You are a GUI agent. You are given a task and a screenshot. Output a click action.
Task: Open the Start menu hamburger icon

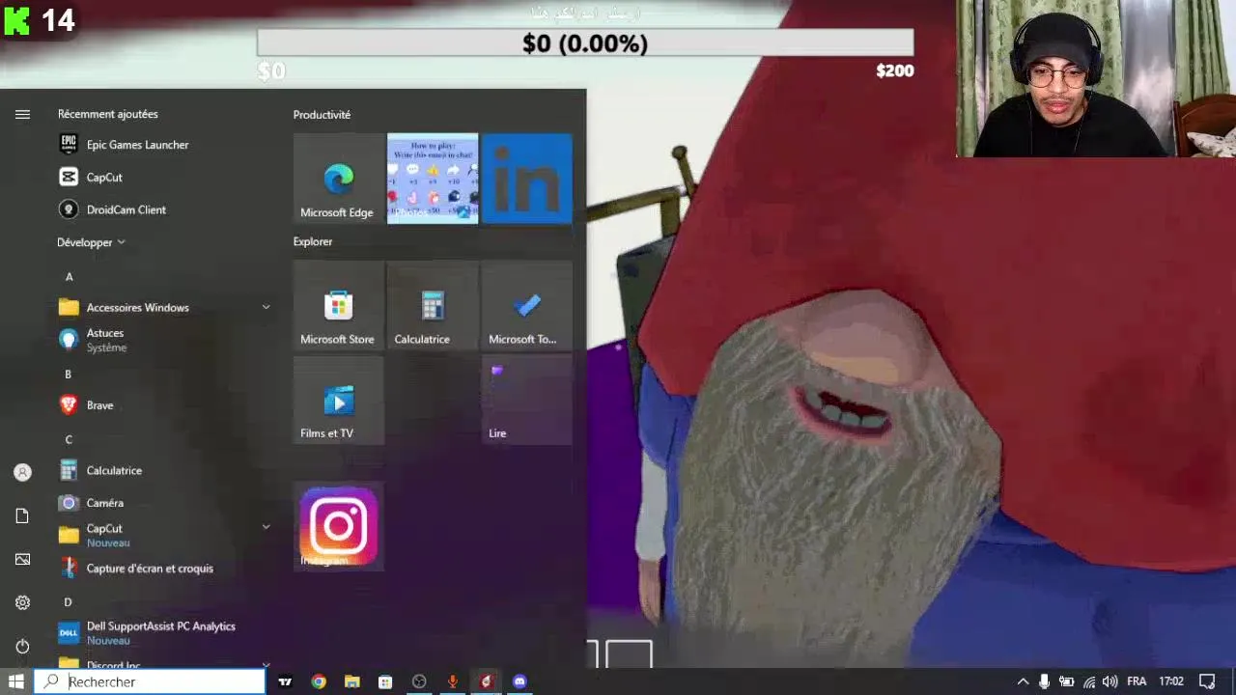point(22,114)
